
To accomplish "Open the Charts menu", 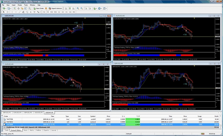I will point(20,5).
